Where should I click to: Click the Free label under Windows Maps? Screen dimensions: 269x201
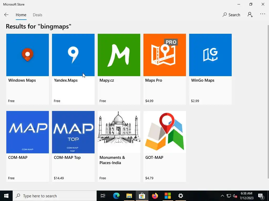click(x=11, y=101)
